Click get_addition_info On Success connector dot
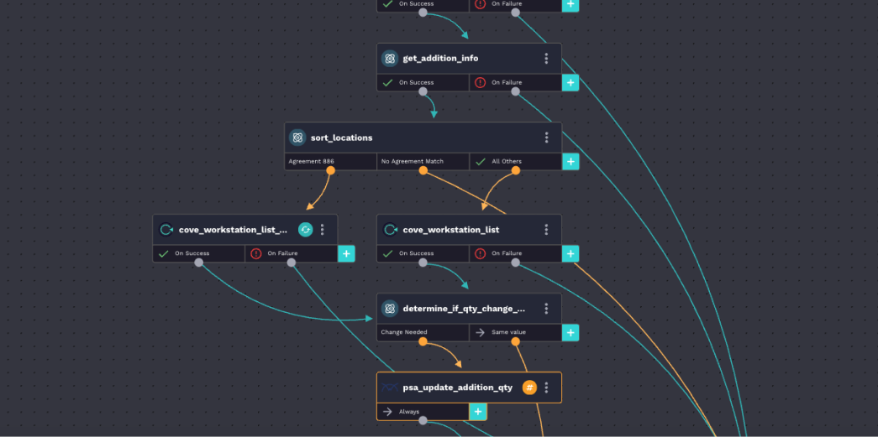 point(423,91)
